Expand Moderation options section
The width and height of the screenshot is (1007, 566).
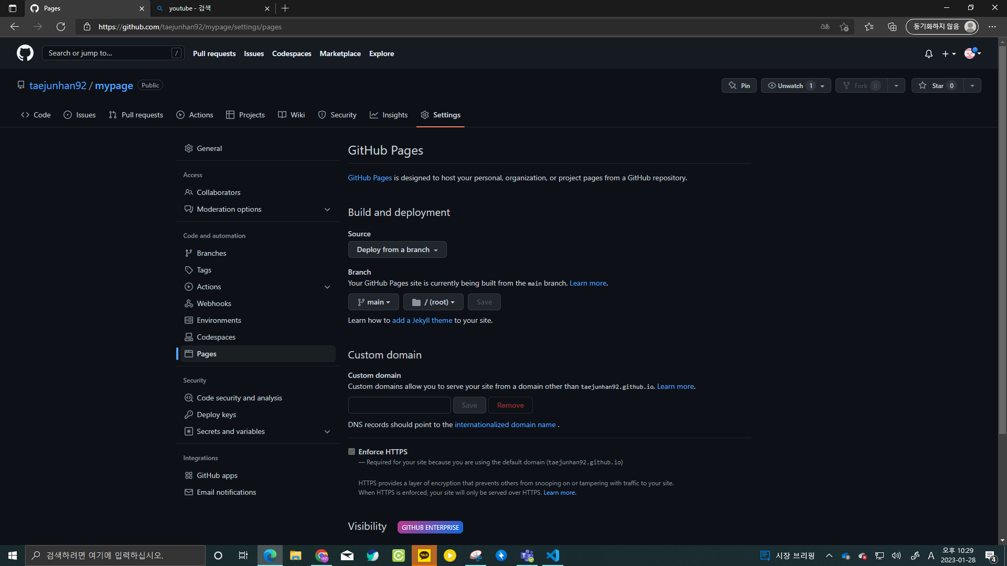tap(258, 209)
